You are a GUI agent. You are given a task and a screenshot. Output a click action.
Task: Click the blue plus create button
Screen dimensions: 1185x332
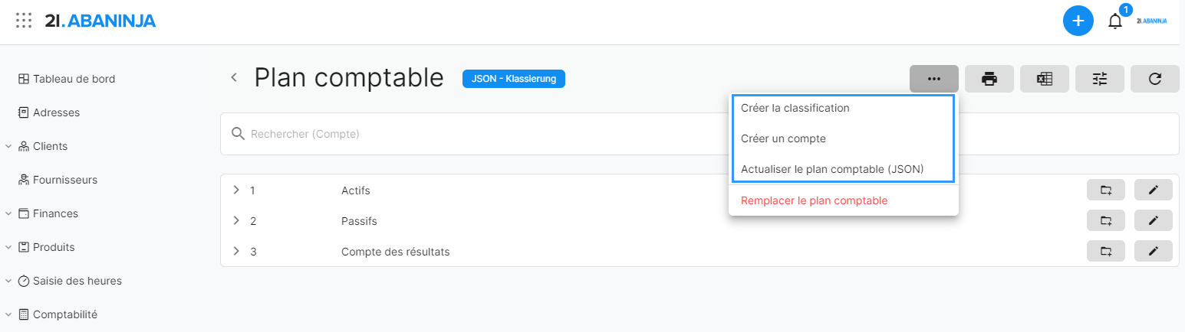1078,21
